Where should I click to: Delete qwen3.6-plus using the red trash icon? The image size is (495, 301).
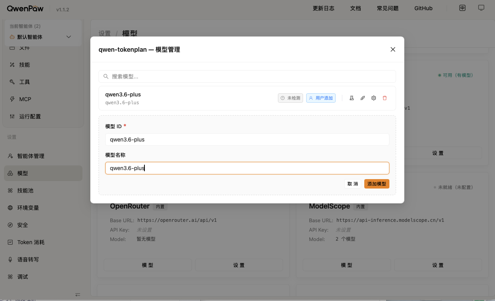385,98
